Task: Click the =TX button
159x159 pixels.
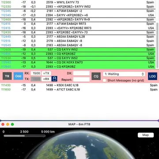Action: coord(46,73)
